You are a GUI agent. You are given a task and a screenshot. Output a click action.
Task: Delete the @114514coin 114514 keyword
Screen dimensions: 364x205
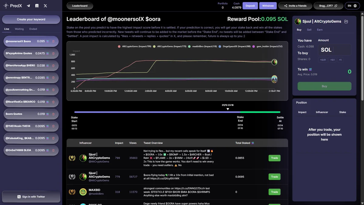(x=53, y=126)
